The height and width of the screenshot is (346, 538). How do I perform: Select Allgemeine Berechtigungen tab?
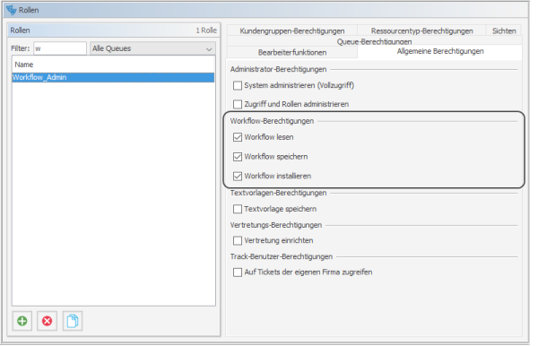(x=440, y=51)
